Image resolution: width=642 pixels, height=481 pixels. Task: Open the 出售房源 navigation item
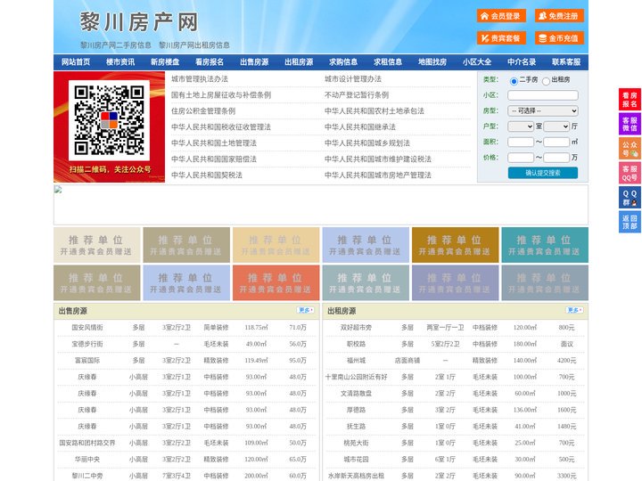click(x=254, y=62)
